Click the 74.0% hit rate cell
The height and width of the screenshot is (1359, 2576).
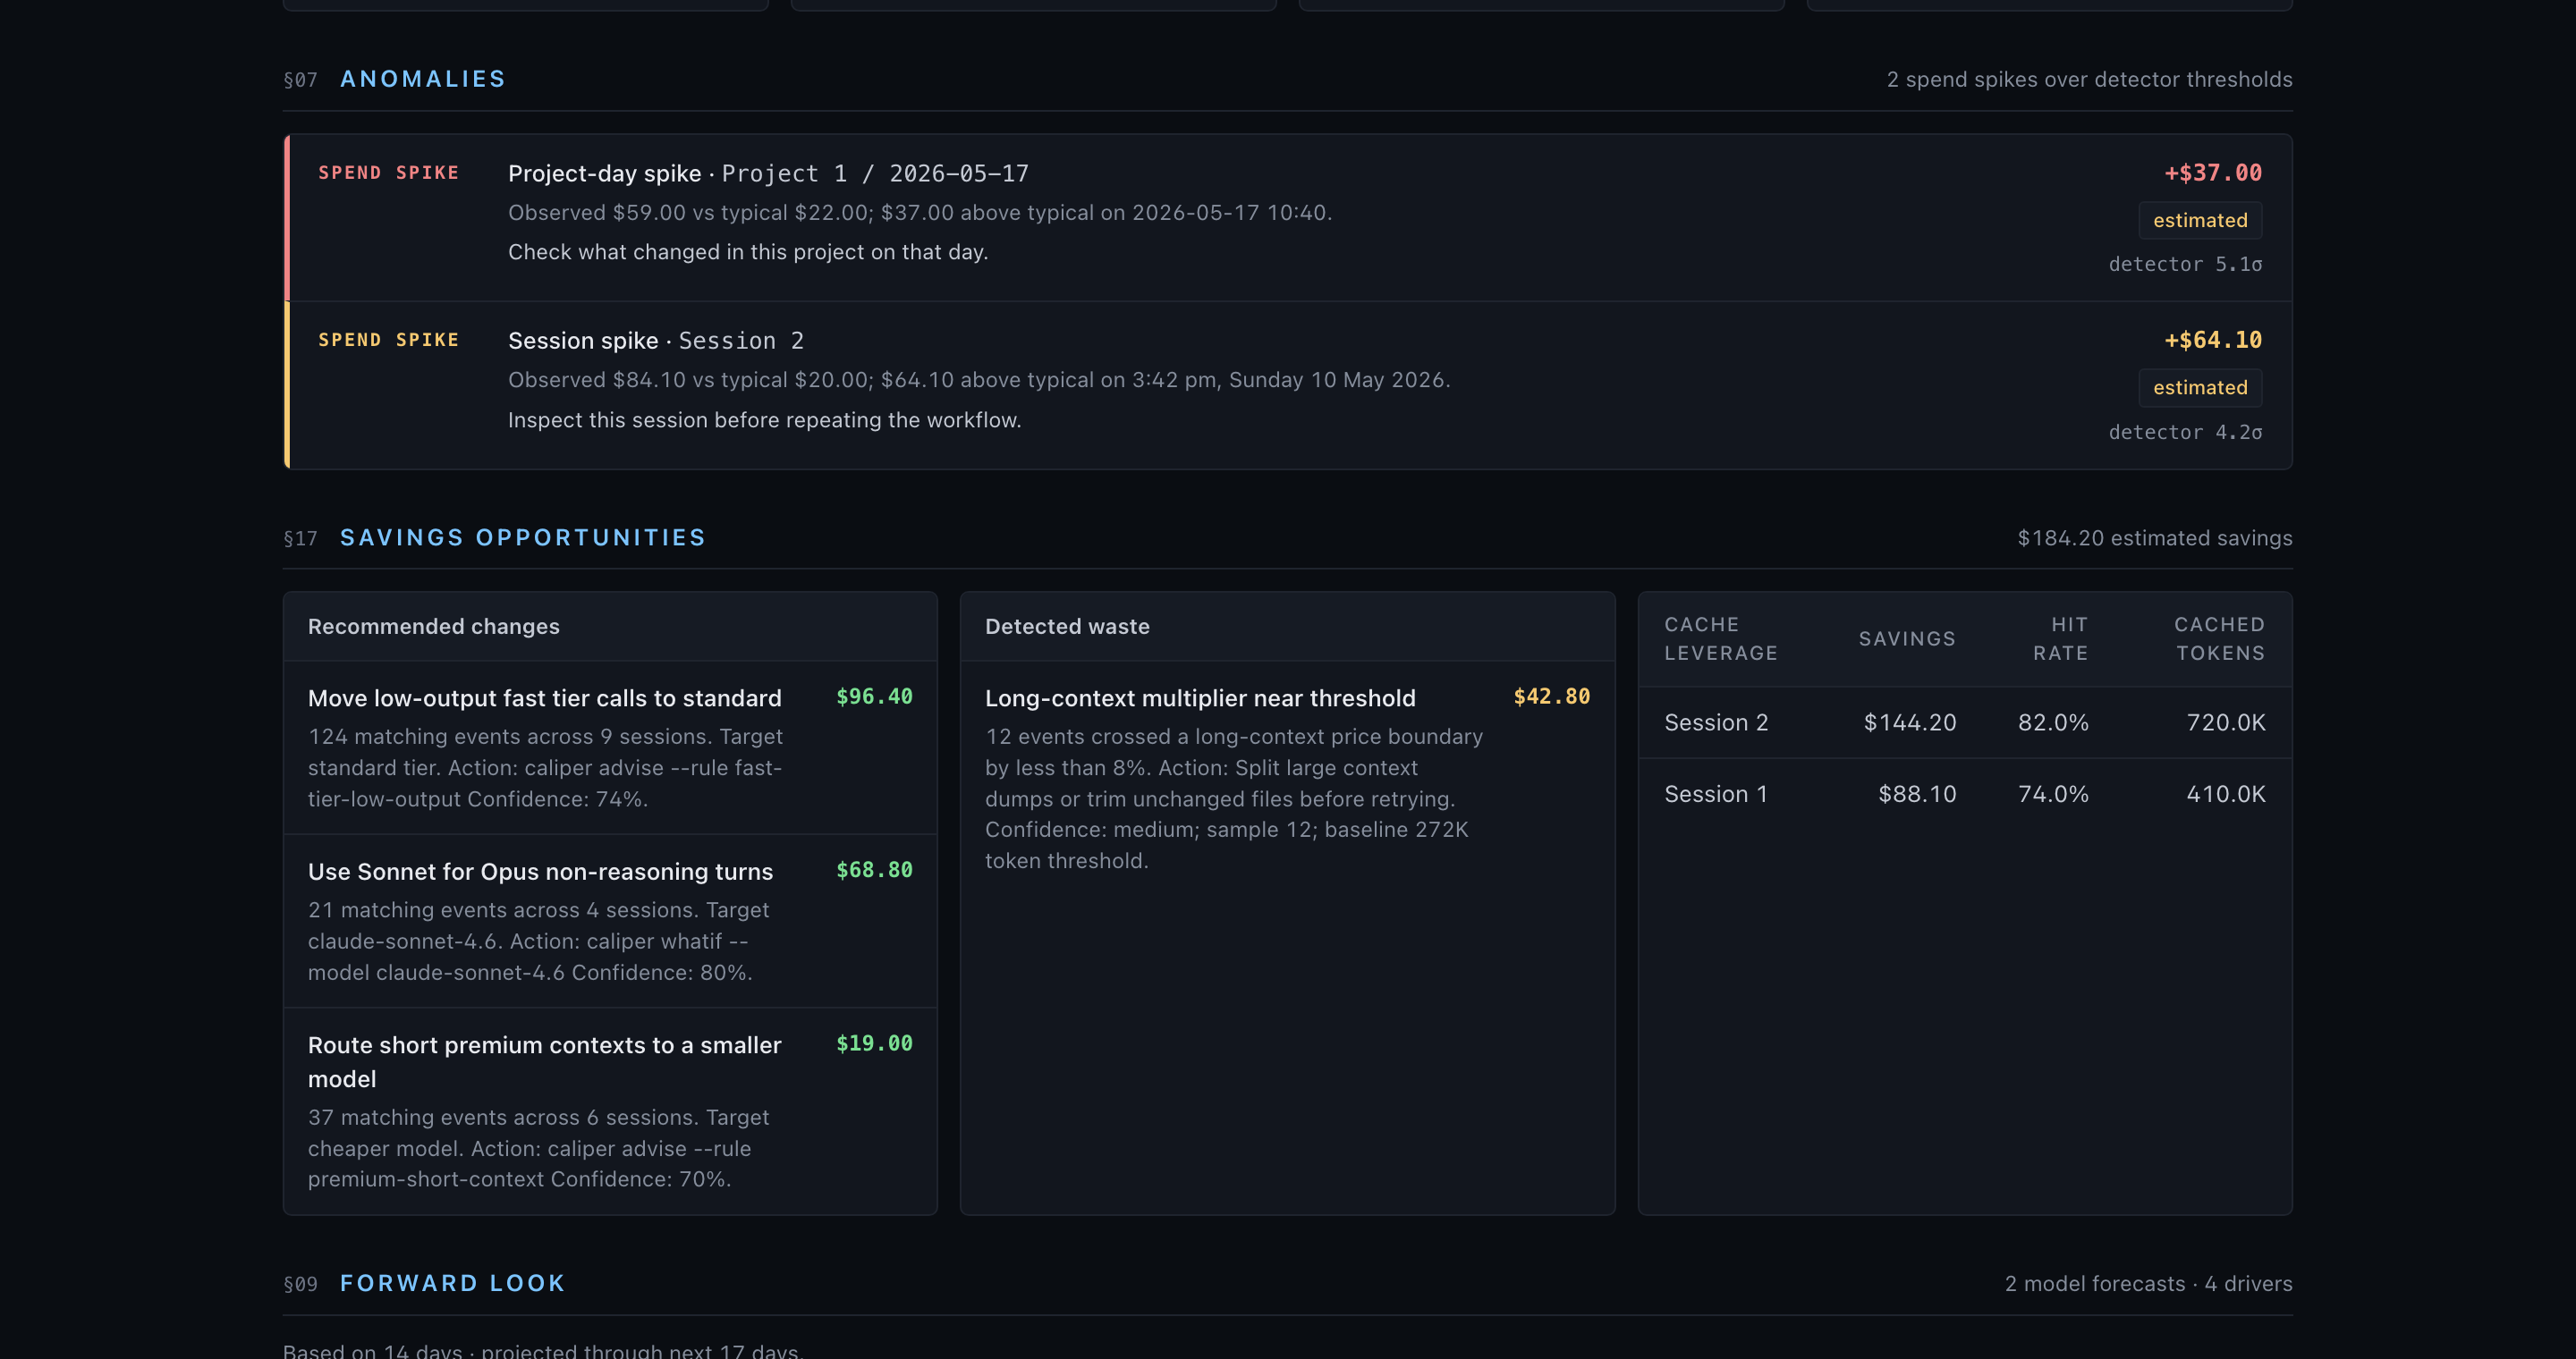click(2053, 795)
